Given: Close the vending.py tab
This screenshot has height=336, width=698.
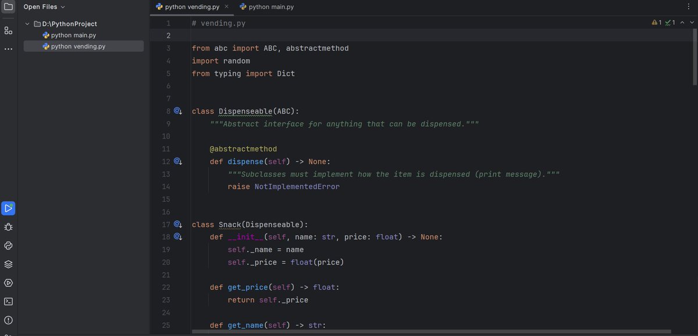Looking at the screenshot, I should tap(227, 6).
